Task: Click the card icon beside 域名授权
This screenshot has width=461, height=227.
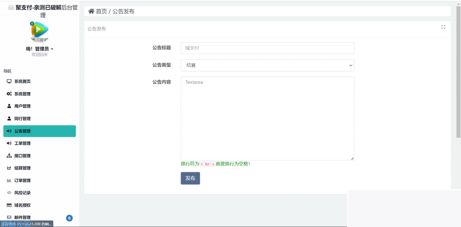Action: point(9,205)
